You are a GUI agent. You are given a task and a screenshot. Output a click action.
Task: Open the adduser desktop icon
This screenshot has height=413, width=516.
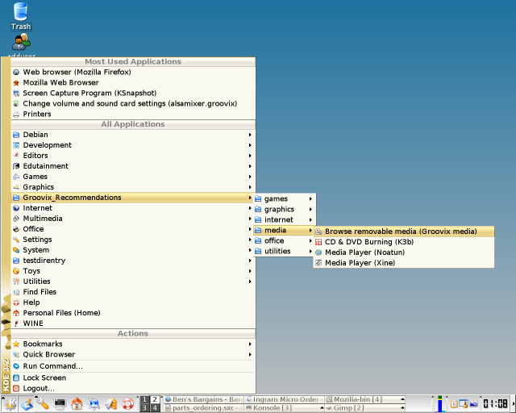[x=22, y=45]
